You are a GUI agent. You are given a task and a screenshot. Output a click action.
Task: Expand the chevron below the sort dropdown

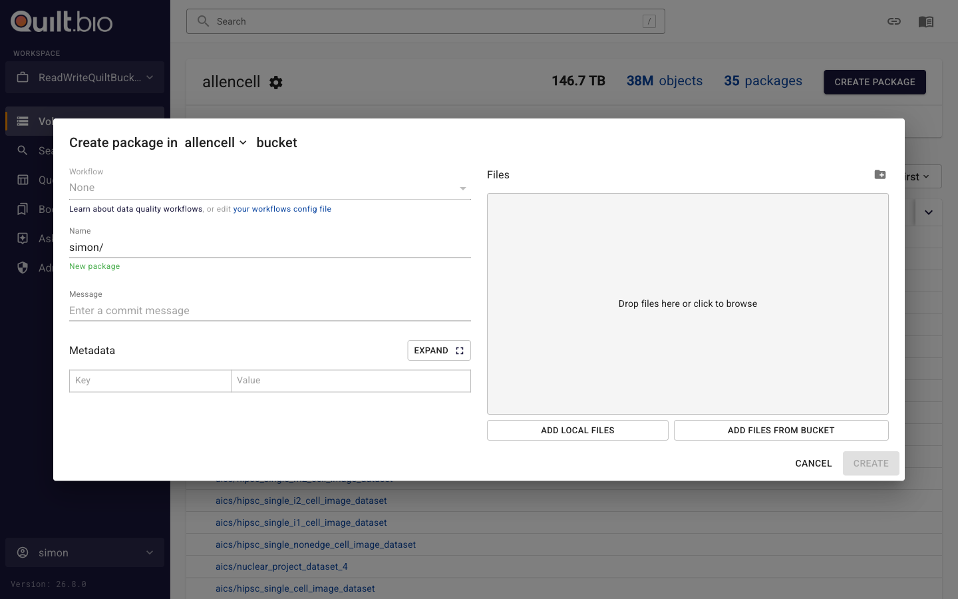pos(929,212)
